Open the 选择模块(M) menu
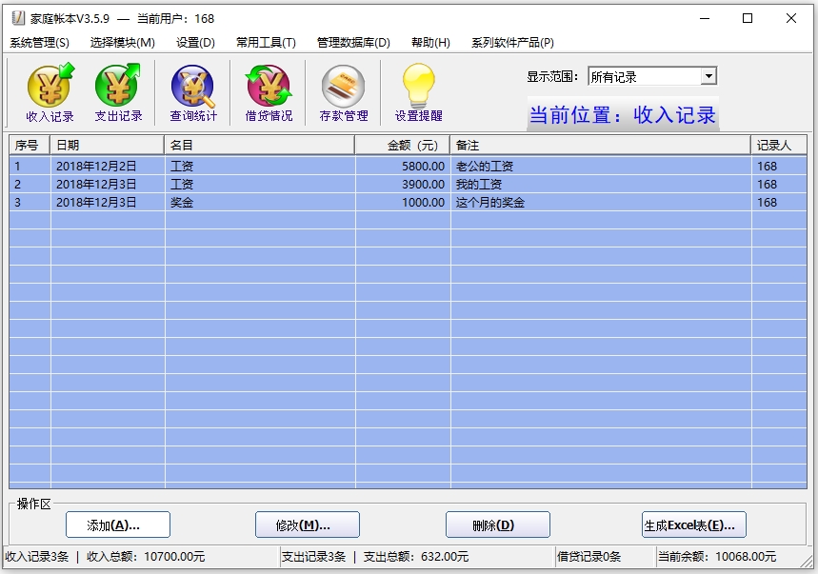Viewport: 818px width, 574px height. point(122,43)
